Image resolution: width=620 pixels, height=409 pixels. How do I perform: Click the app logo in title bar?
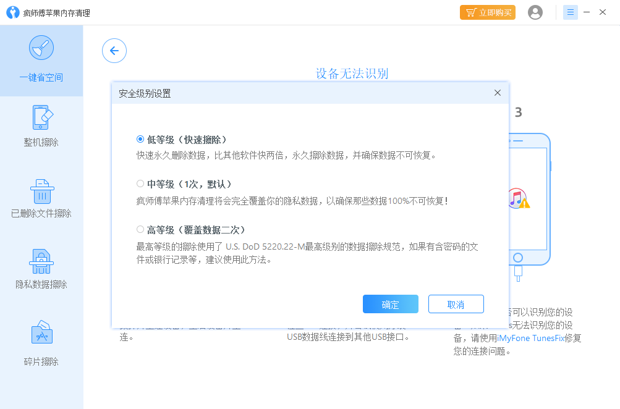tap(12, 12)
